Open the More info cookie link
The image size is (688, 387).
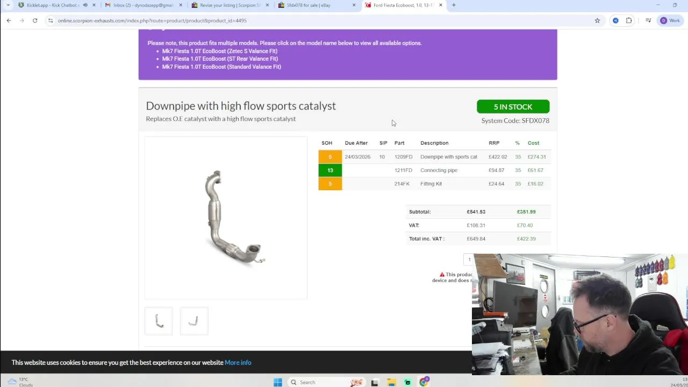[x=238, y=362]
